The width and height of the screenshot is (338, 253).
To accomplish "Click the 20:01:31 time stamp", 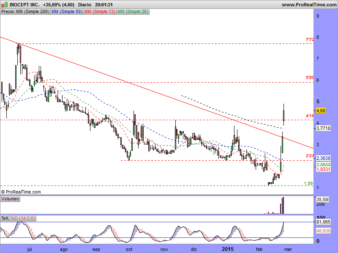I will [104, 5].
